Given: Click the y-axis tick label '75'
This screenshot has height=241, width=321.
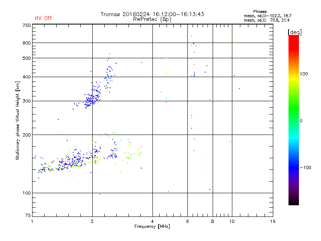Looking at the screenshot, I should click(28, 215).
